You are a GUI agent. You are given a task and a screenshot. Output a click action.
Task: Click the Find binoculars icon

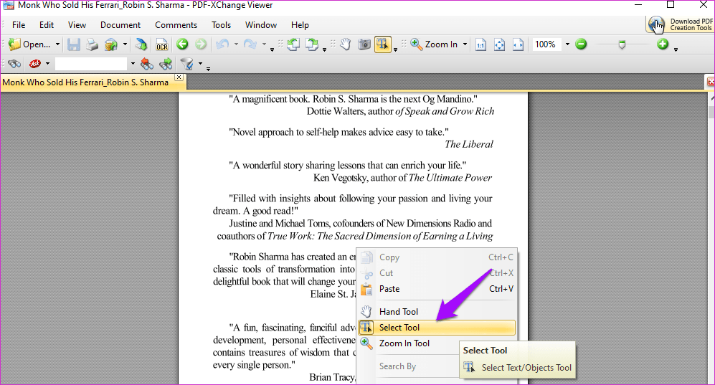14,64
